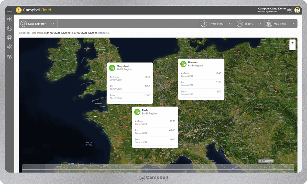This screenshot has height=184, width=307.
Task: Open the magnifier search icon in sidebar
Action: [9, 28]
